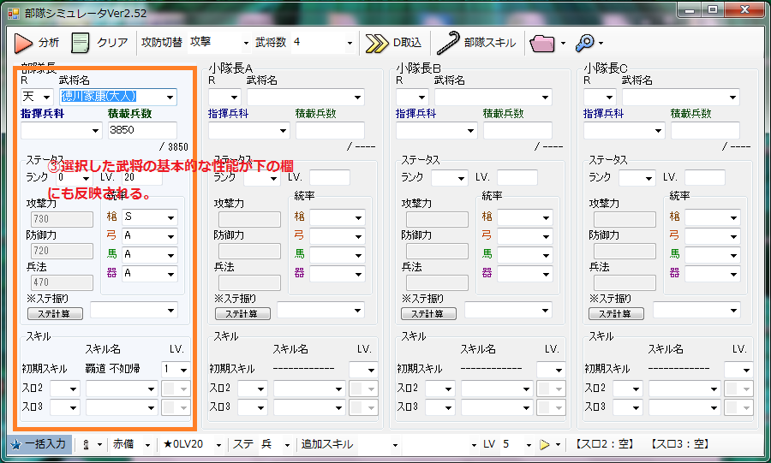This screenshot has width=771, height=463.
Task: Click the 【スロ2：空】 status text
Action: [603, 444]
